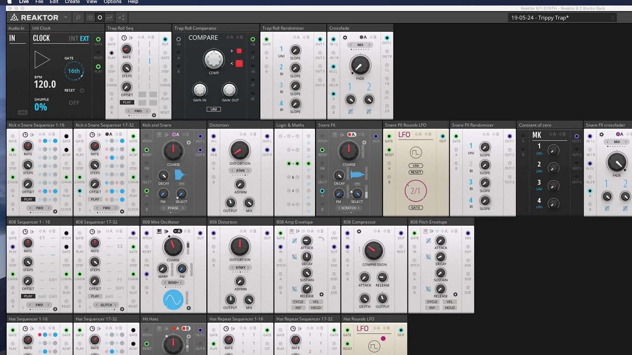Click the circle view-mode icon in toolbar

[x=100, y=17]
